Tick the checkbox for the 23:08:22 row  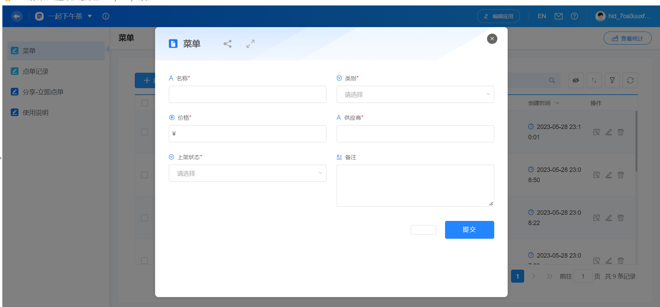tap(145, 218)
